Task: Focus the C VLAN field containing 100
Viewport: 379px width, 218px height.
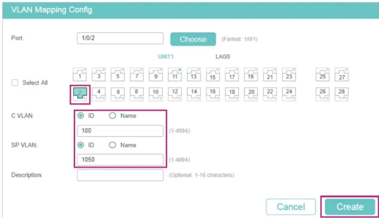Action: coord(120,131)
